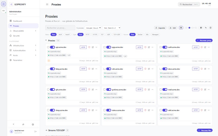
Task: Expand Automatisation submenu
Action: click(x=36, y=50)
